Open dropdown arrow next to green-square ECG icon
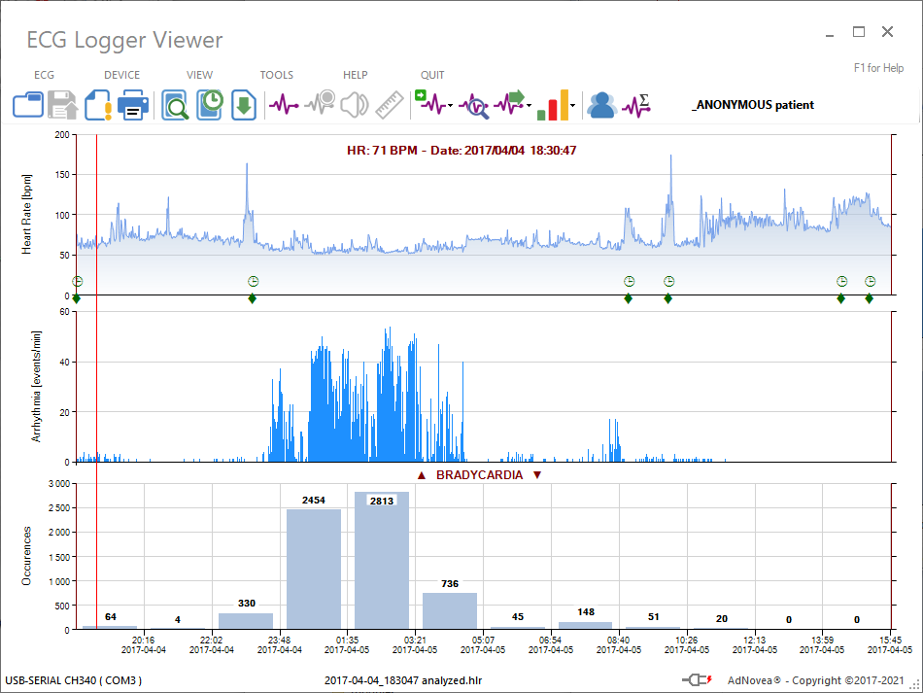This screenshot has height=693, width=923. click(450, 106)
